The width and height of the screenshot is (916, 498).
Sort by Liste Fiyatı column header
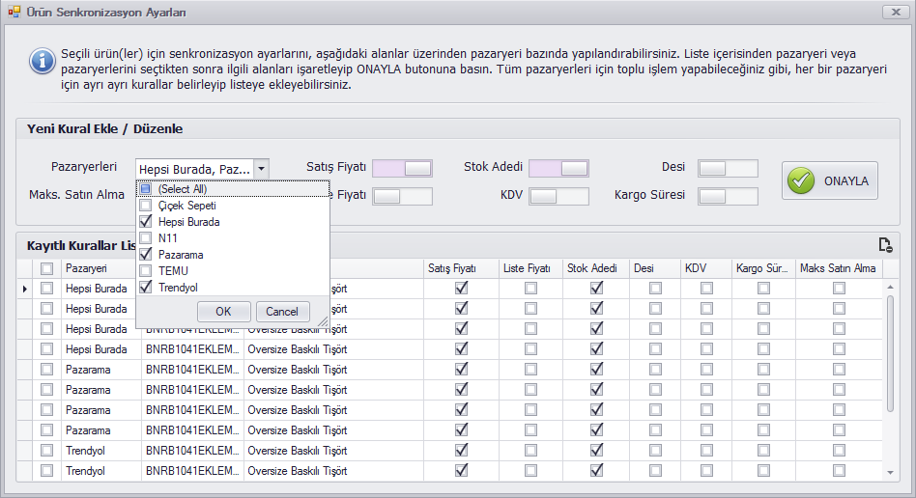pos(530,268)
